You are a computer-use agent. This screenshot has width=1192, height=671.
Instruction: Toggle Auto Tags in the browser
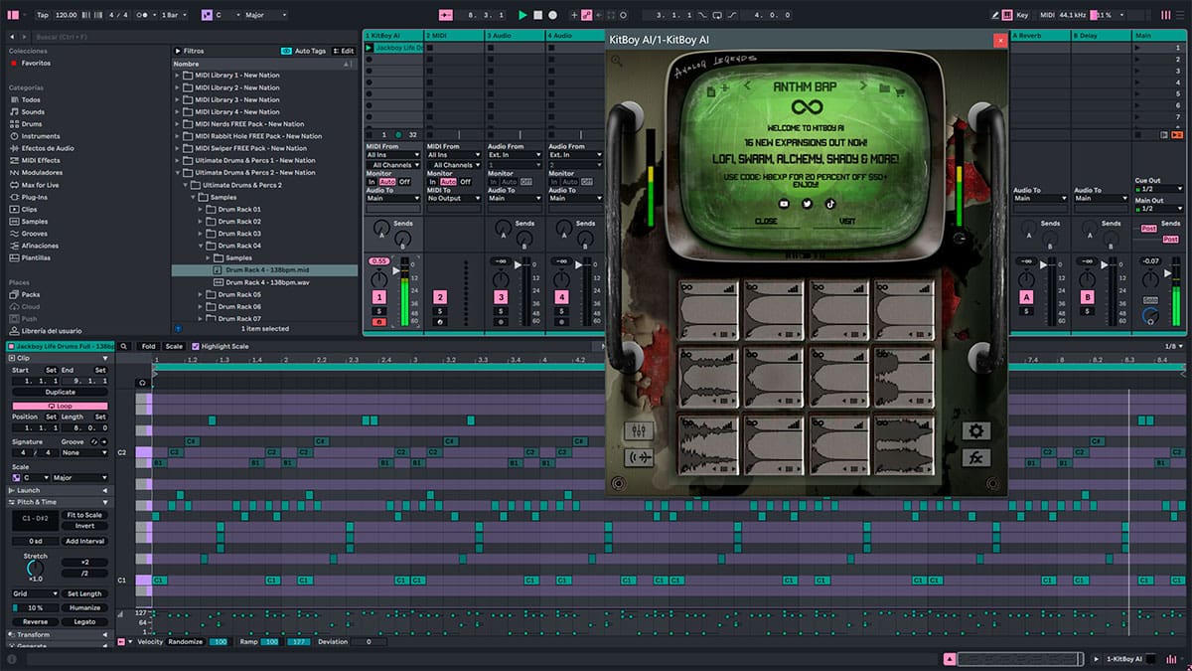click(x=304, y=51)
